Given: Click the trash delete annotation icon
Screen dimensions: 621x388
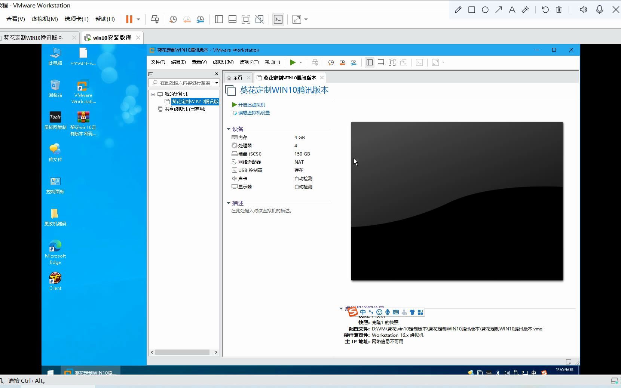Looking at the screenshot, I should click(x=559, y=10).
